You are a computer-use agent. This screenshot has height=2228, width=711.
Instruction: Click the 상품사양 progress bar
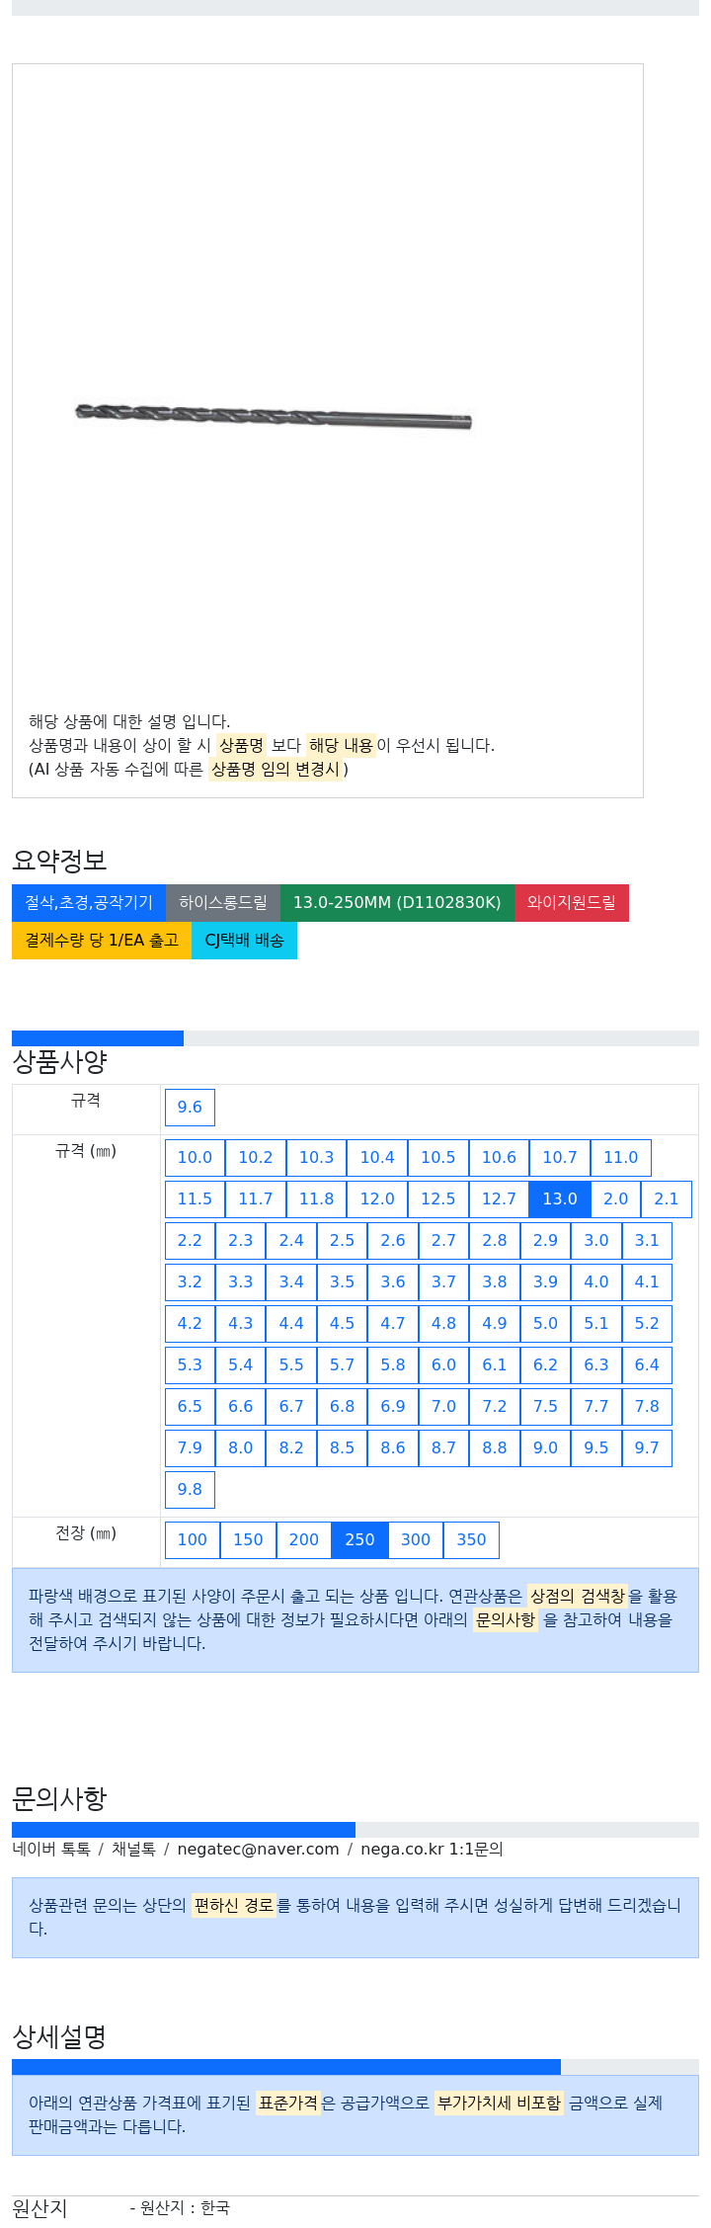click(355, 1038)
